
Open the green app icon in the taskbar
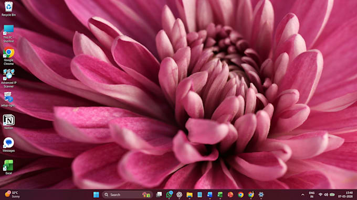(220, 195)
